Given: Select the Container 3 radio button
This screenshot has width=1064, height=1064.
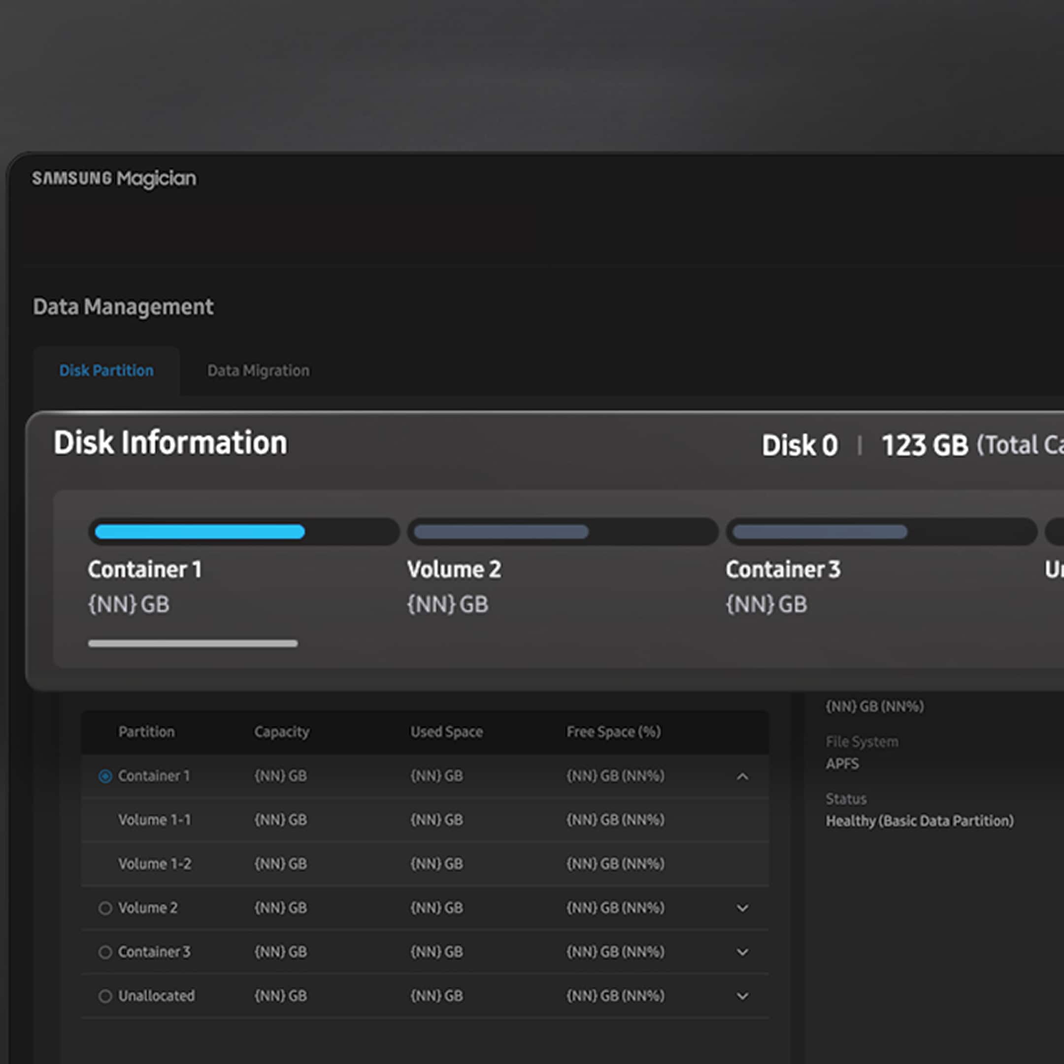Looking at the screenshot, I should pyautogui.click(x=105, y=952).
